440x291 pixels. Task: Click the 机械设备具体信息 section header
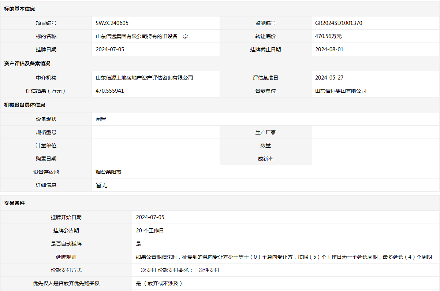[x=25, y=105]
